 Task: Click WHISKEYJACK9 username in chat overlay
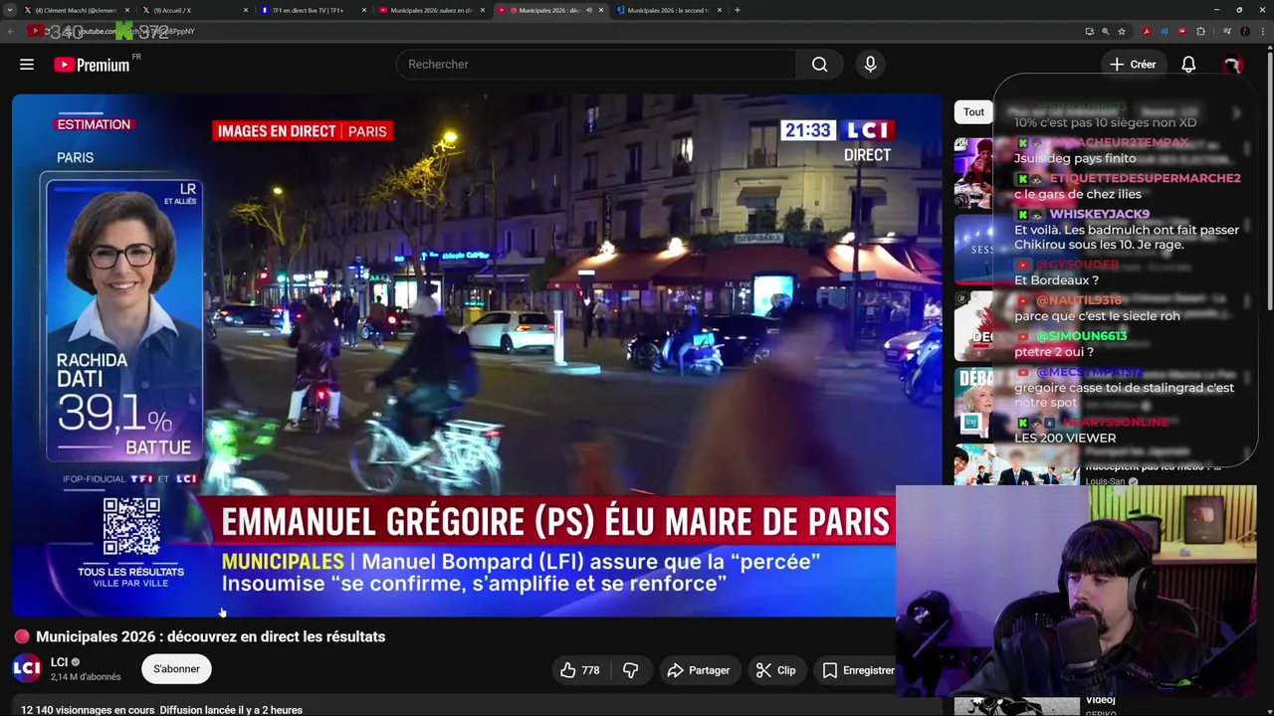pos(1099,214)
